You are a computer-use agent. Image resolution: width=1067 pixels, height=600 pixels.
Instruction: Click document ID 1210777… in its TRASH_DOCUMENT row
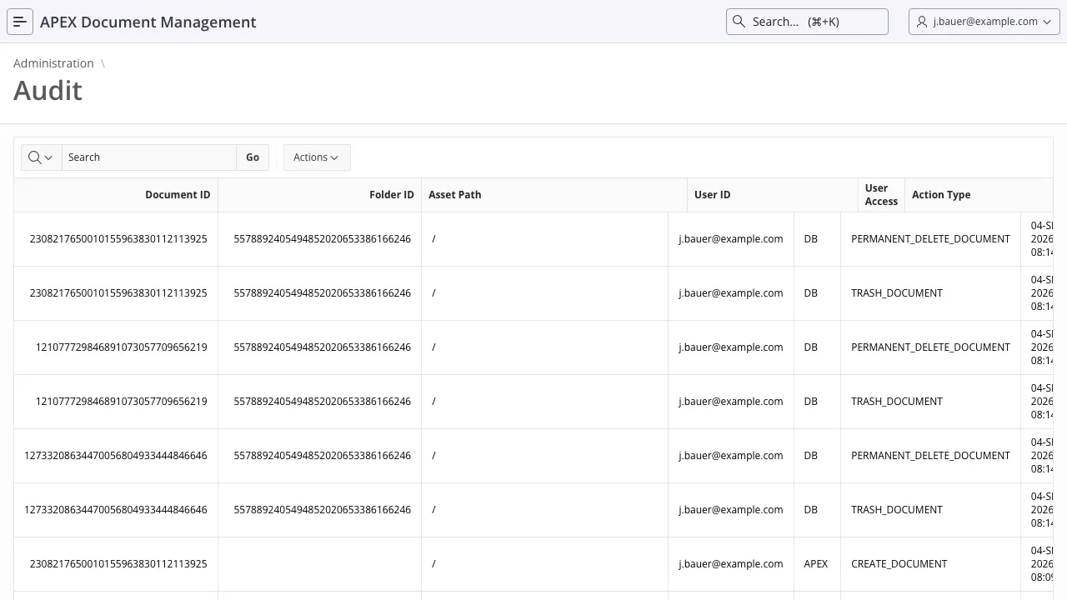coord(122,402)
